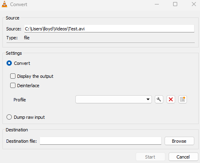This screenshot has width=200, height=163.
Task: Click the greyed-out Start button
Action: coord(150,157)
